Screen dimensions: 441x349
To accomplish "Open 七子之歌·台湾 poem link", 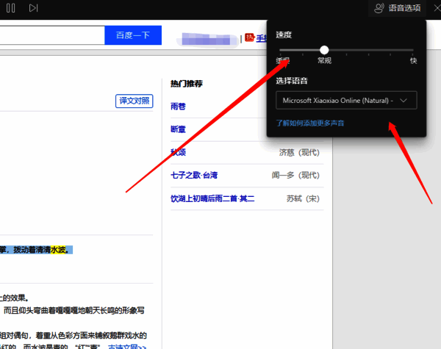I will click(x=194, y=175).
